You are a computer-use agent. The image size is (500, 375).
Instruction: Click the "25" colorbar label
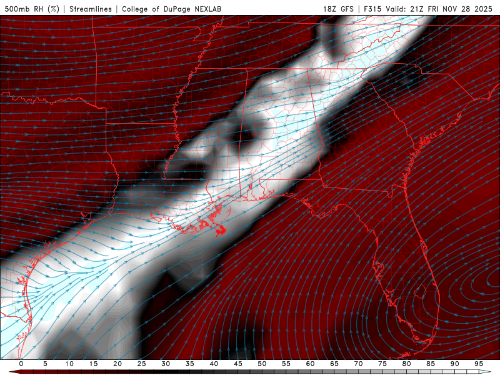click(x=142, y=364)
